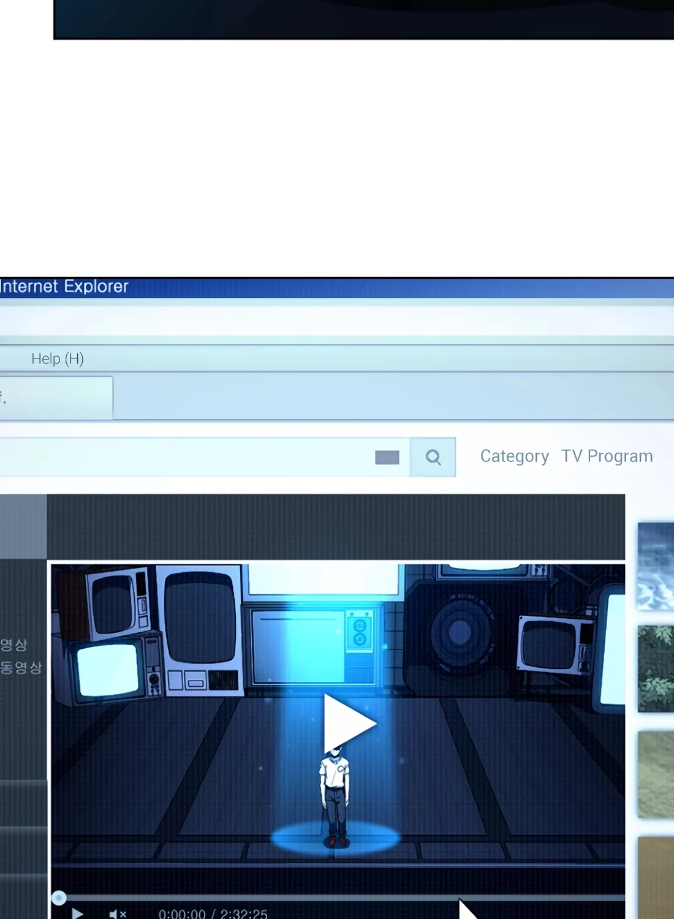Open the pale sandy beige video thumbnail
This screenshot has height=919, width=674.
pos(656,774)
